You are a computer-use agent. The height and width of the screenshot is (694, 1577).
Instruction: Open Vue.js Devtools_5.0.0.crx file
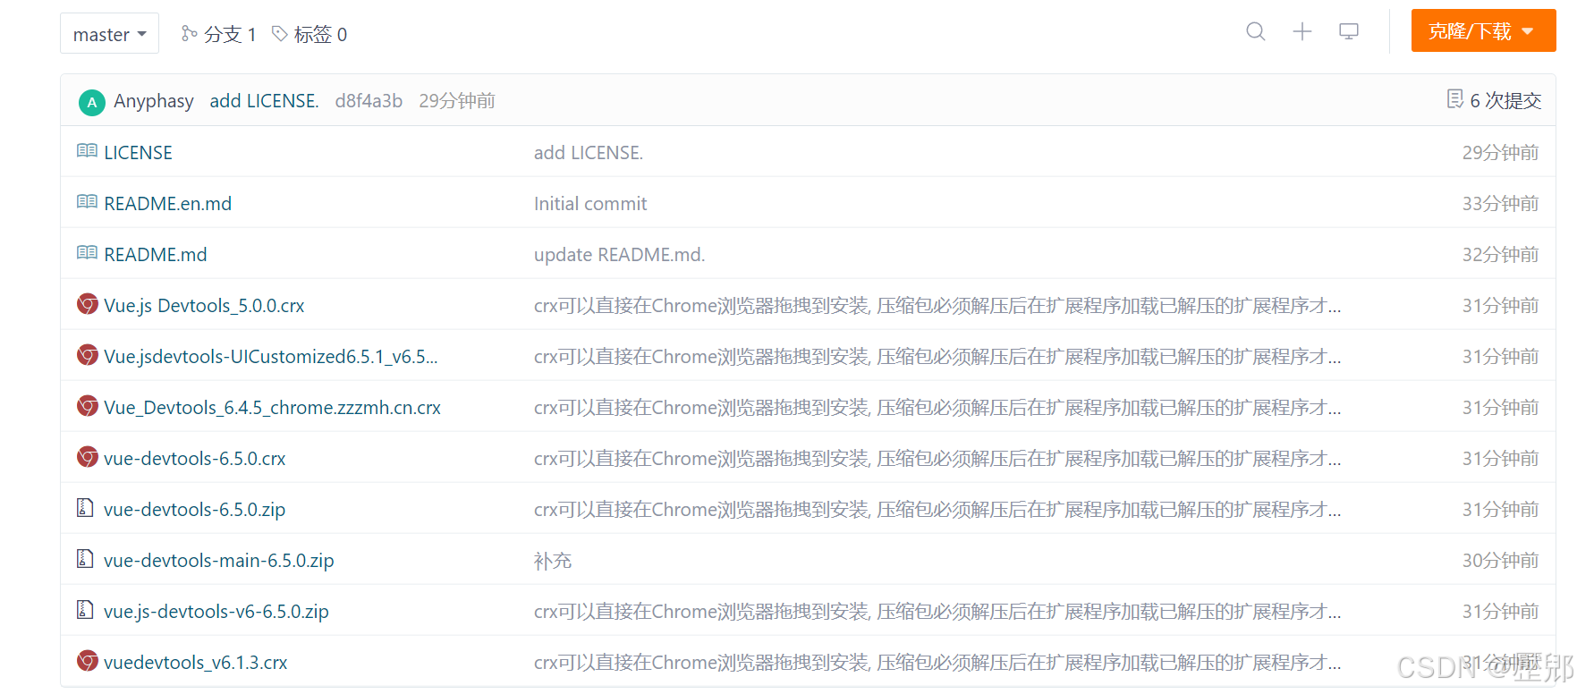(x=204, y=306)
